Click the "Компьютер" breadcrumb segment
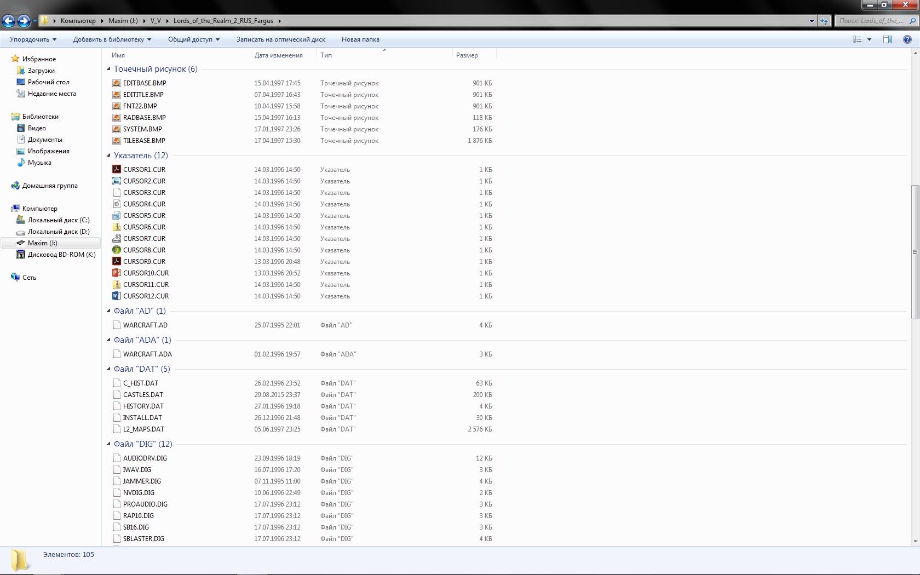 pos(78,21)
